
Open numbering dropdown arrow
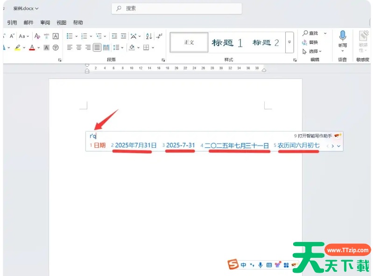click(91, 36)
